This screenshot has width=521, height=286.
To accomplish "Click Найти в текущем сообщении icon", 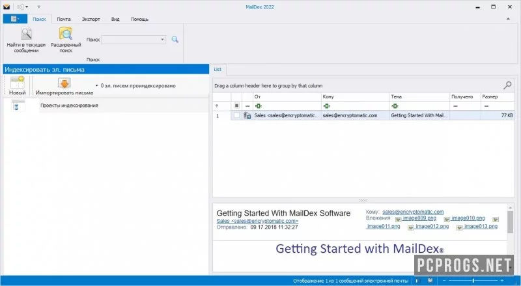I will click(26, 34).
